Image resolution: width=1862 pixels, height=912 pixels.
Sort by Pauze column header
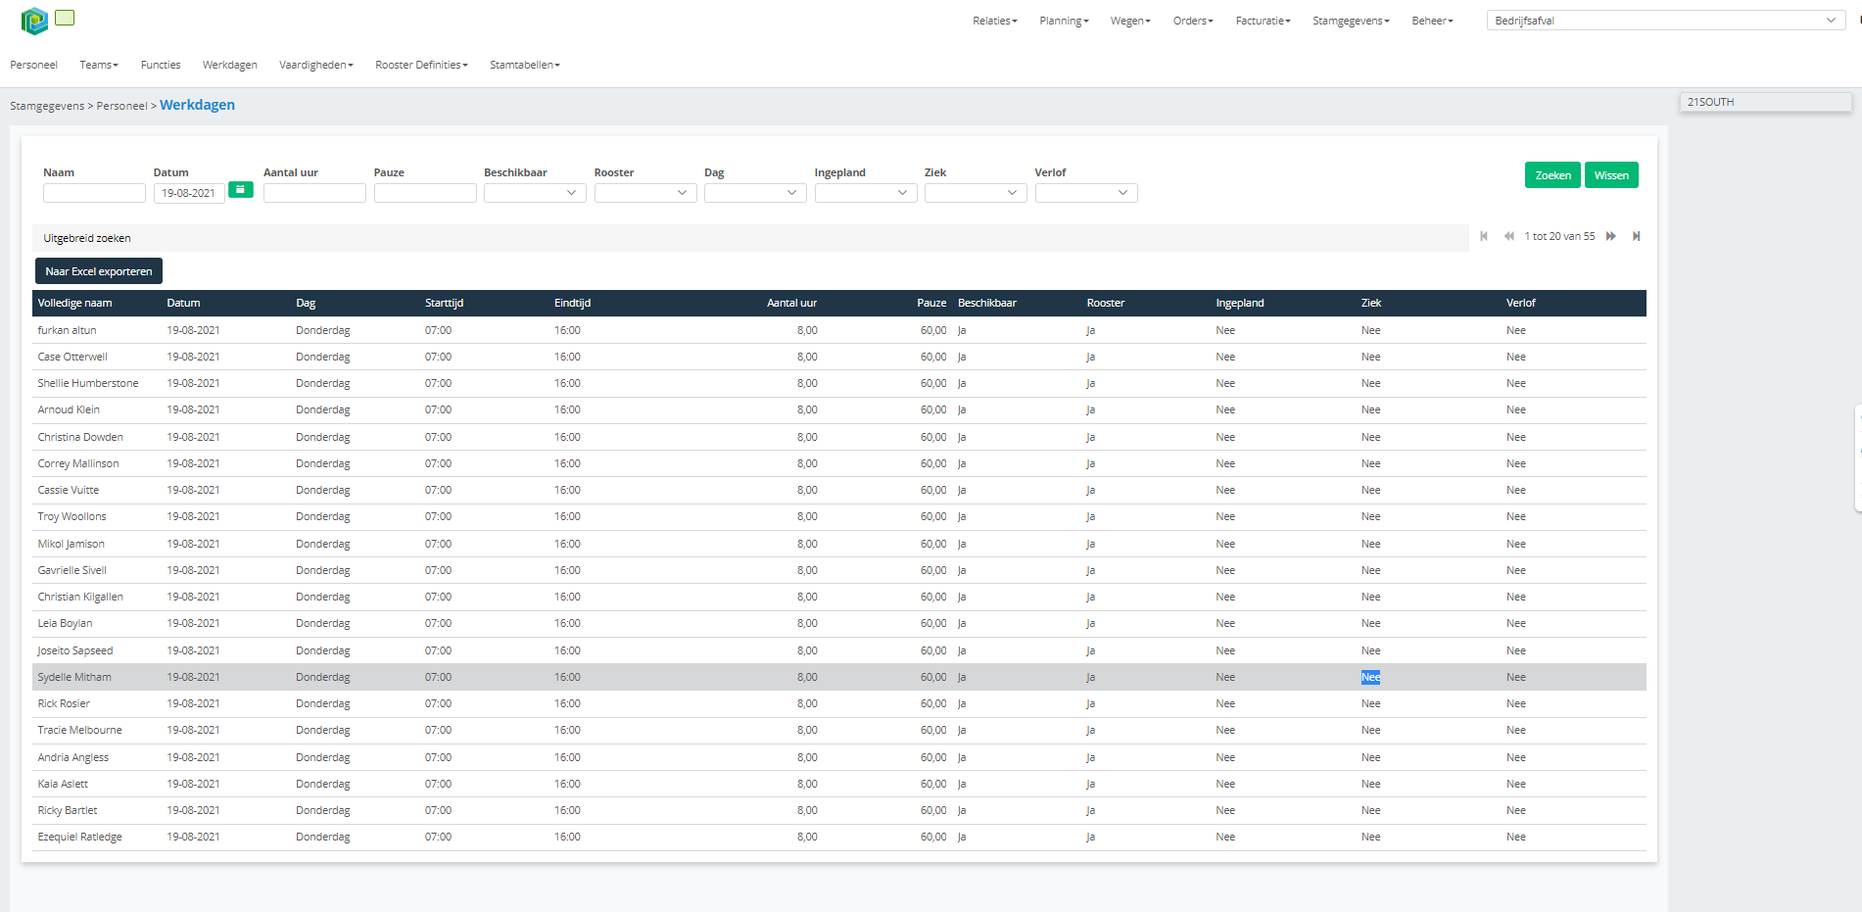click(931, 303)
